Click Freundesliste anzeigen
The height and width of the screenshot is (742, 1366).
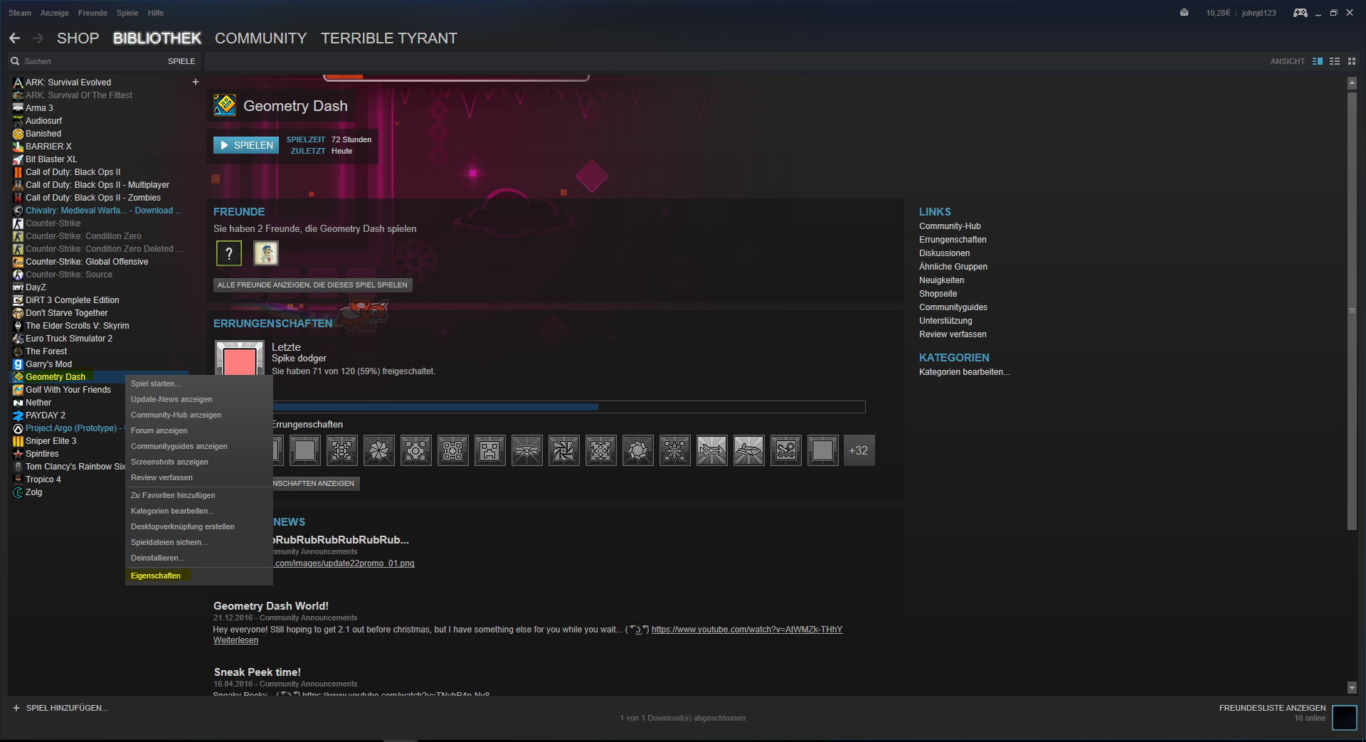1272,708
